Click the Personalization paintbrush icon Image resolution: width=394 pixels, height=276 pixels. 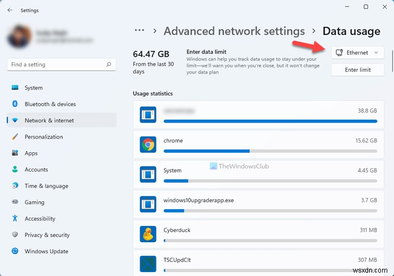tap(15, 137)
